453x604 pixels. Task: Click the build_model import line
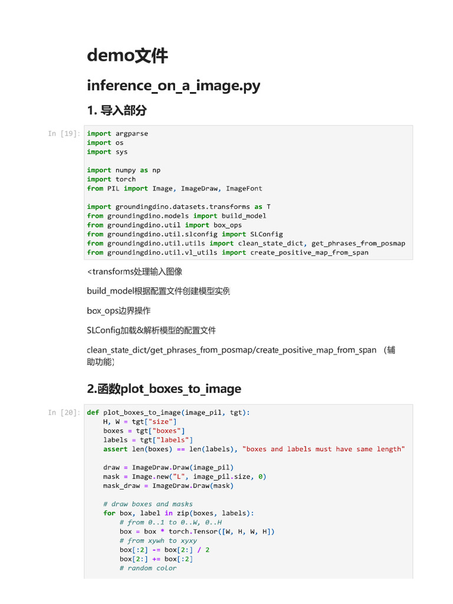click(x=176, y=216)
